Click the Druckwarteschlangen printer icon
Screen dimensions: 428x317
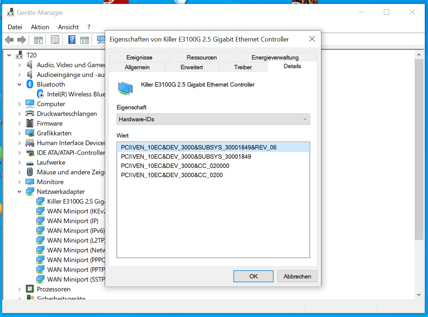pos(30,113)
